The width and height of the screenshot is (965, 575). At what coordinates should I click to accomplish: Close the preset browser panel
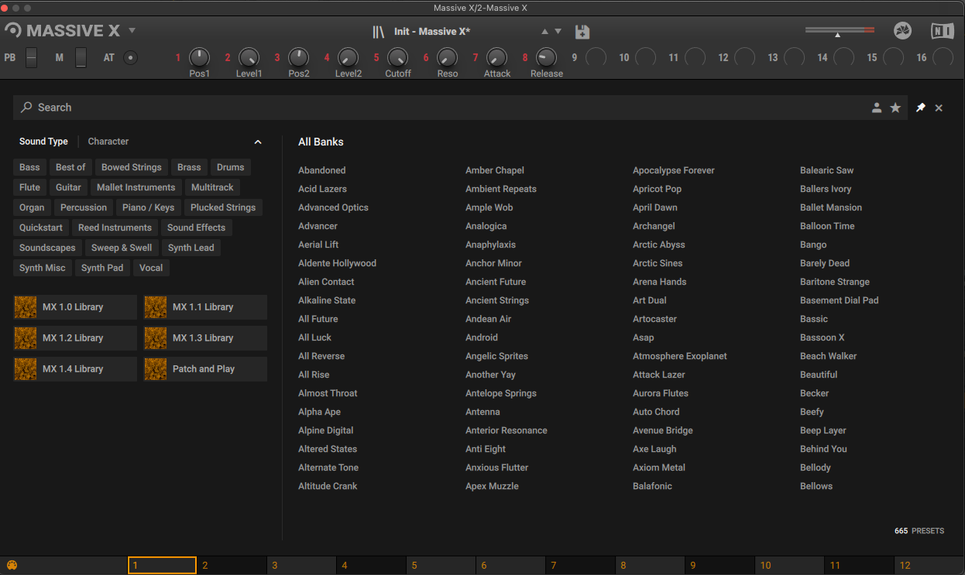click(x=939, y=108)
